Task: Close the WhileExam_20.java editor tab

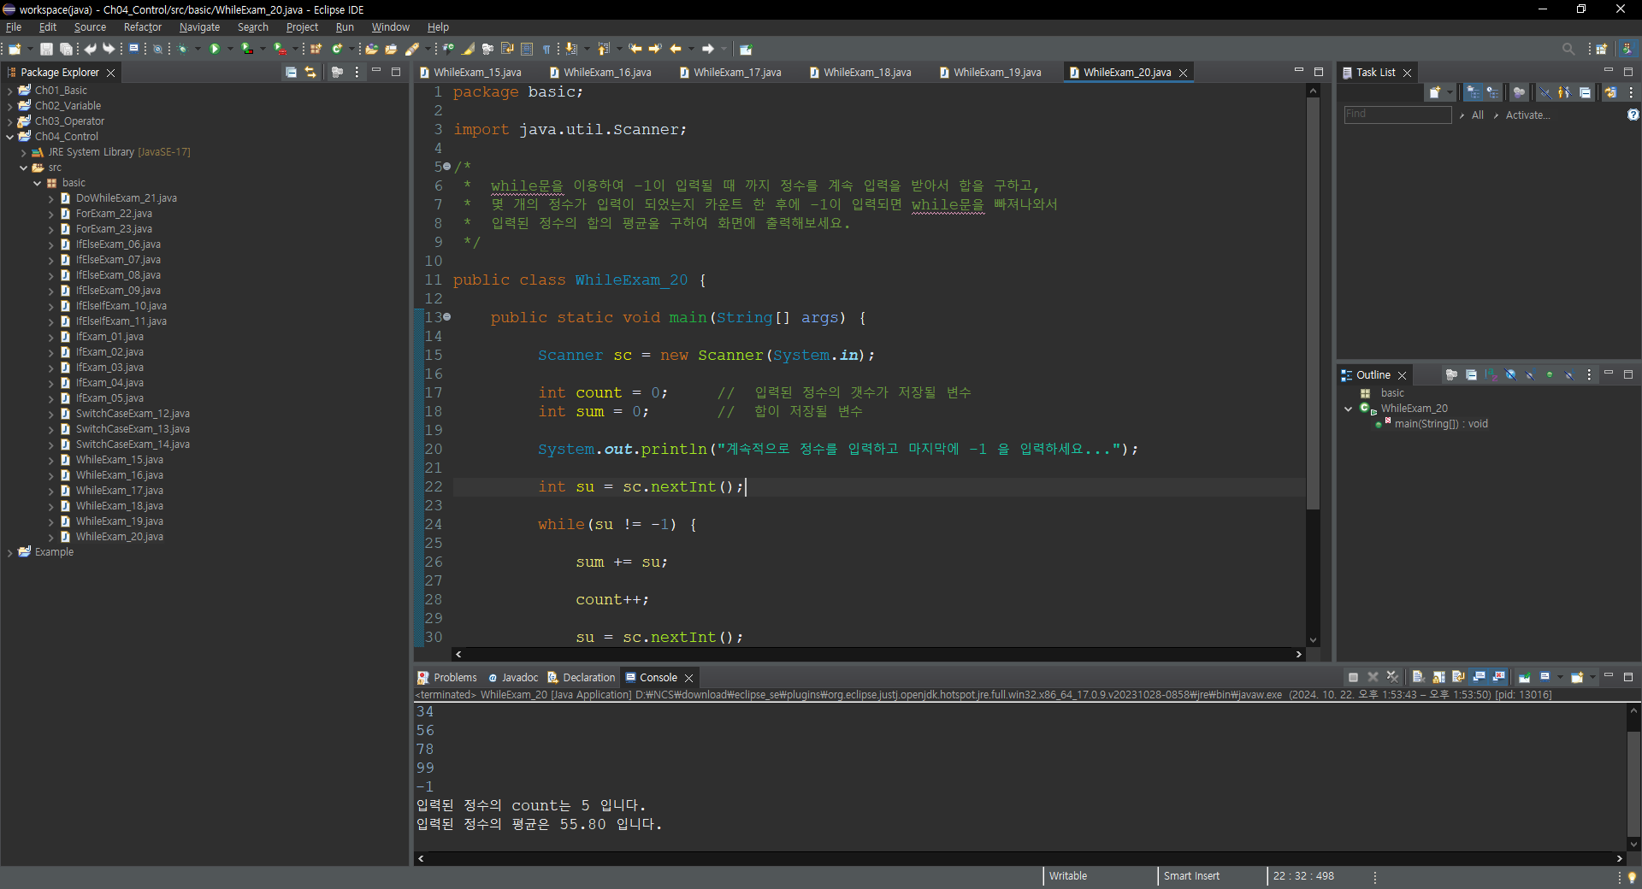Action: 1183,74
